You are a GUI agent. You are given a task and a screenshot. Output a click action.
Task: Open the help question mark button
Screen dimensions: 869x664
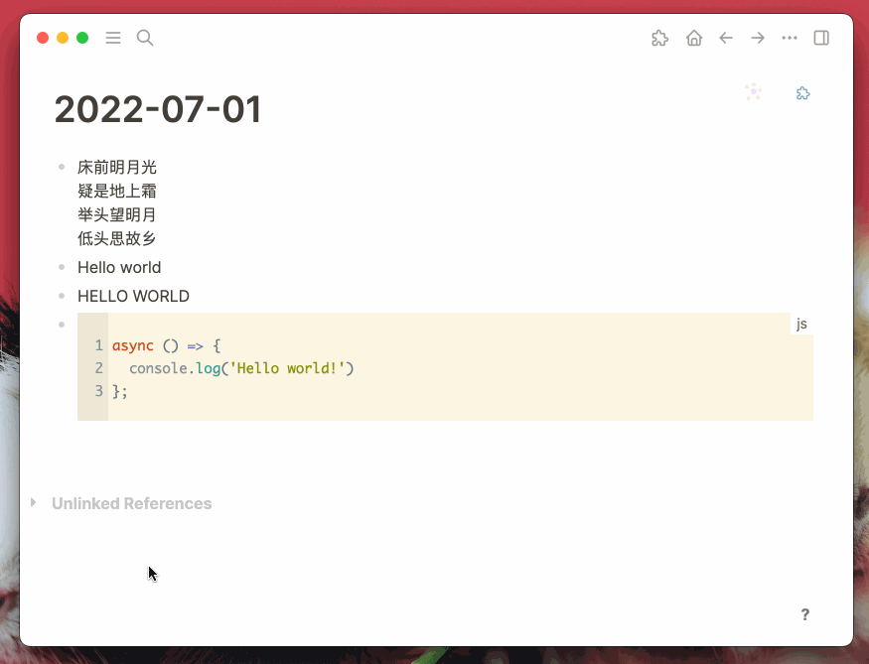[804, 614]
